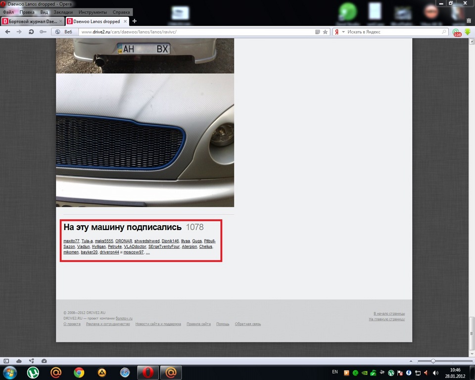
Task: Open the closed tabs trash icon
Action: point(469,21)
